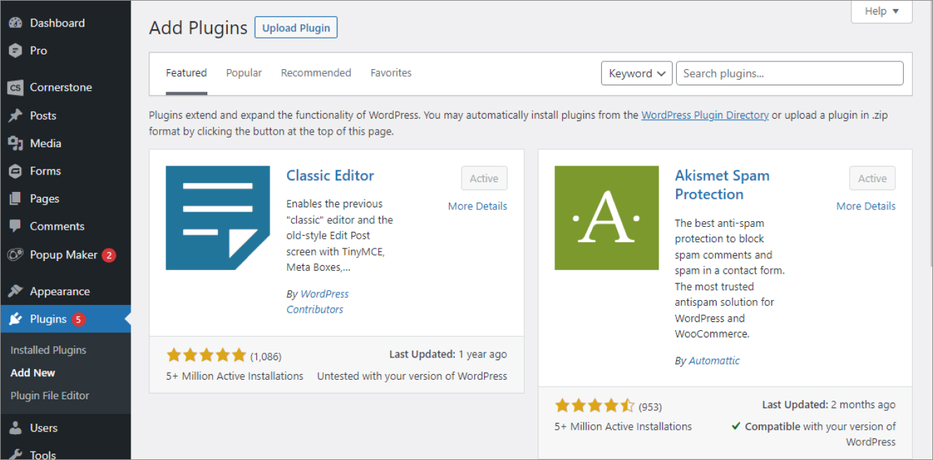Click the Upload Plugin button
The width and height of the screenshot is (933, 460).
click(x=296, y=28)
